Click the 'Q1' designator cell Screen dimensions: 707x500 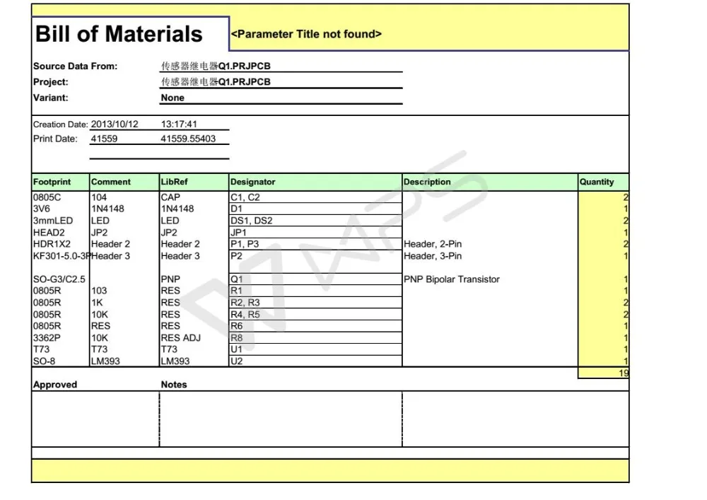click(315, 279)
